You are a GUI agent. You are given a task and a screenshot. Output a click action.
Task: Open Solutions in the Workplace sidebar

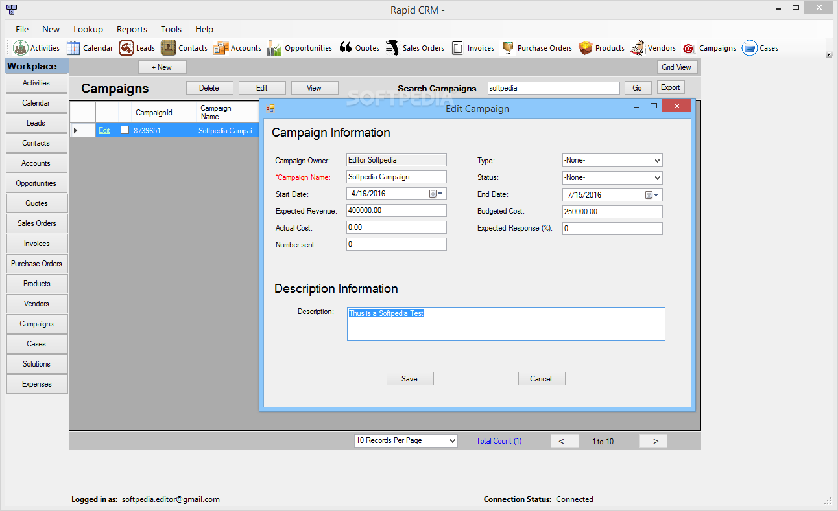click(37, 364)
